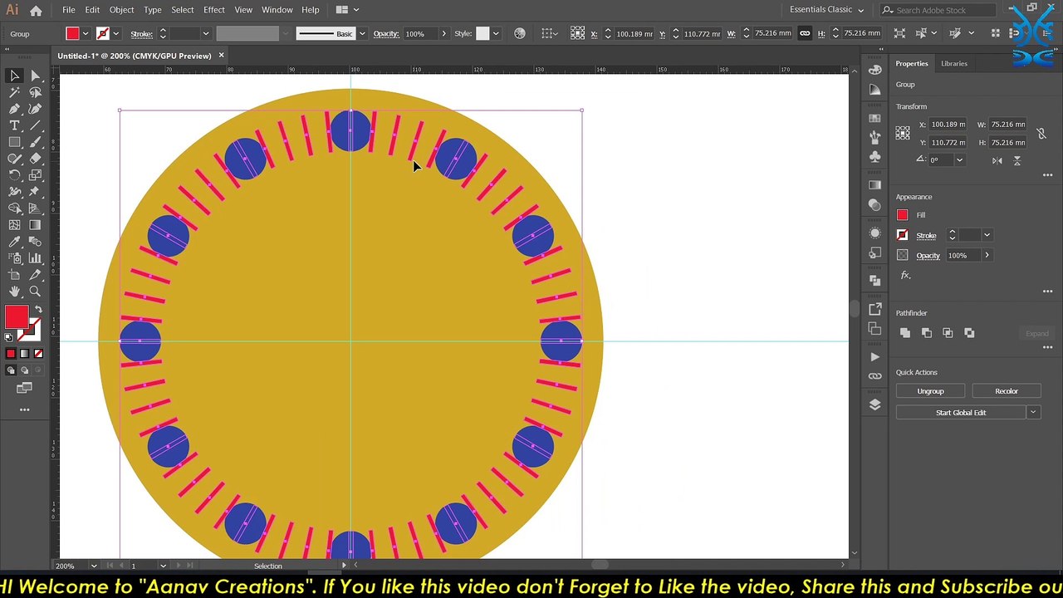Select the Magic Wand tool
The width and height of the screenshot is (1063, 598).
(14, 92)
